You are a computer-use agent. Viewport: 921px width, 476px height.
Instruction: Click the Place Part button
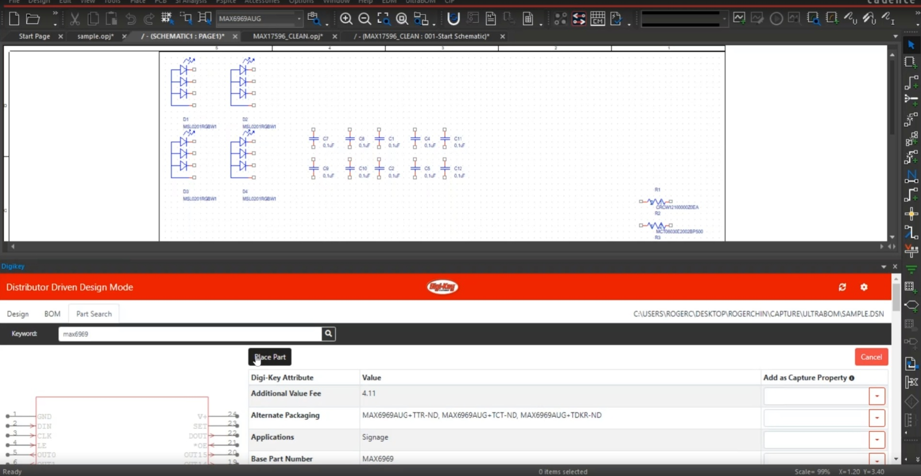click(270, 357)
